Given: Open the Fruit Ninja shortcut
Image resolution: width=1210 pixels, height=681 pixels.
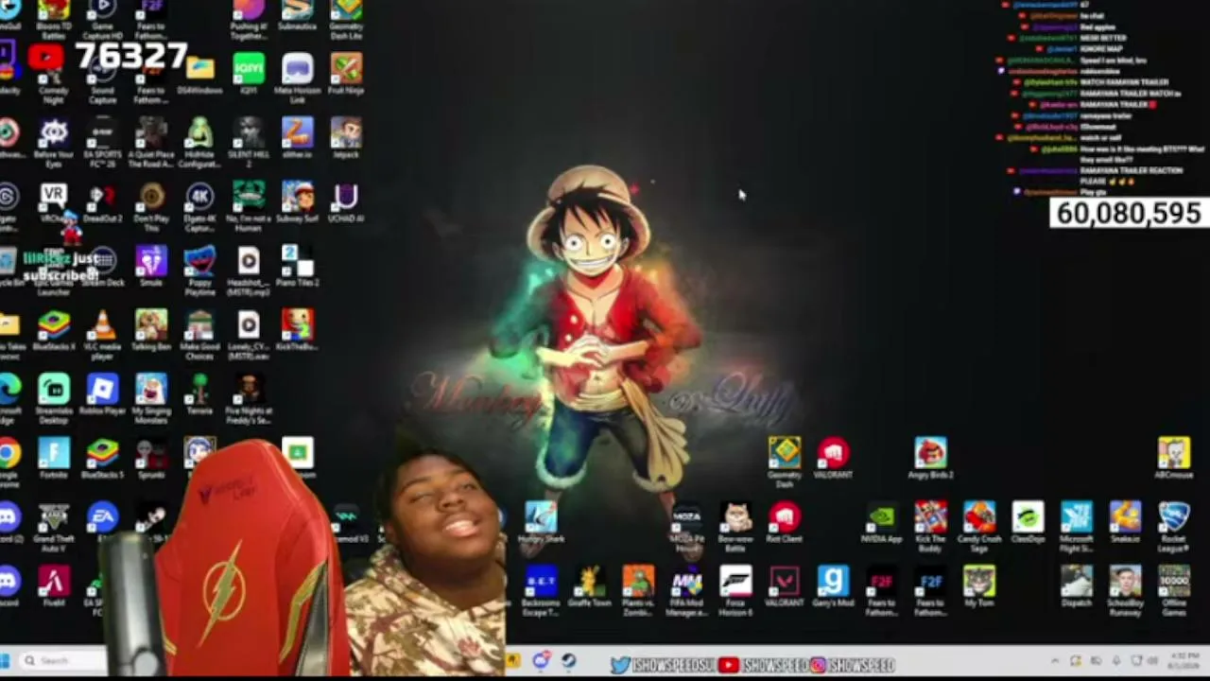Looking at the screenshot, I should tap(346, 68).
